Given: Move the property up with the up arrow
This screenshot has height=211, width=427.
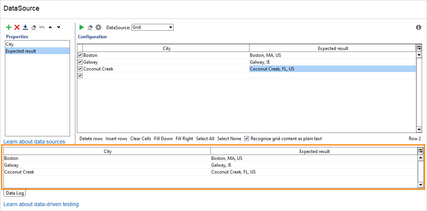Looking at the screenshot, I should point(50,27).
